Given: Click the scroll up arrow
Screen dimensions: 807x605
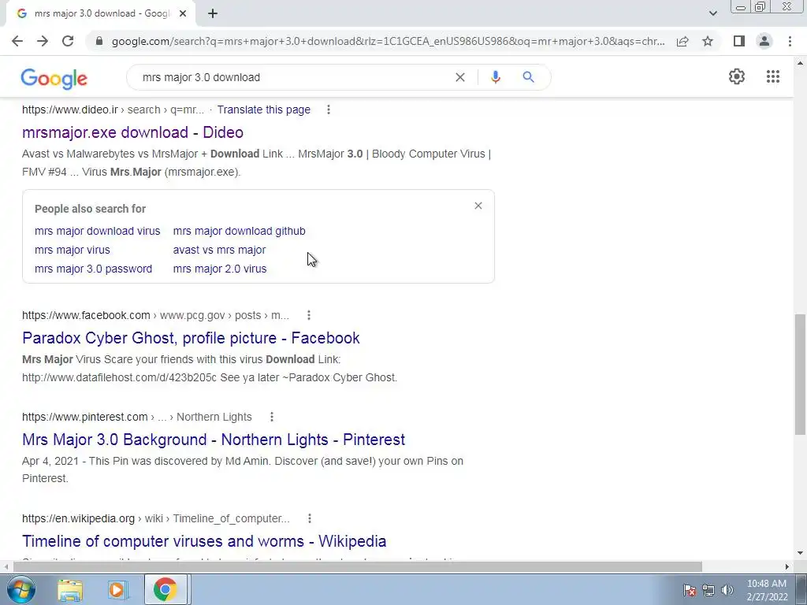Looking at the screenshot, I should [800, 63].
